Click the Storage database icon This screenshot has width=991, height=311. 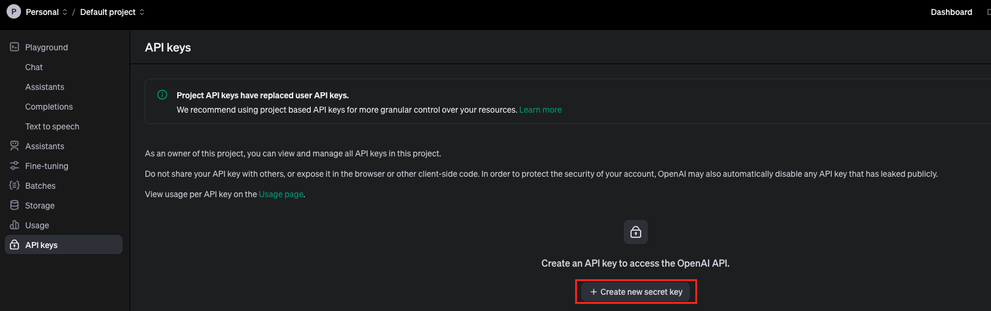[14, 205]
